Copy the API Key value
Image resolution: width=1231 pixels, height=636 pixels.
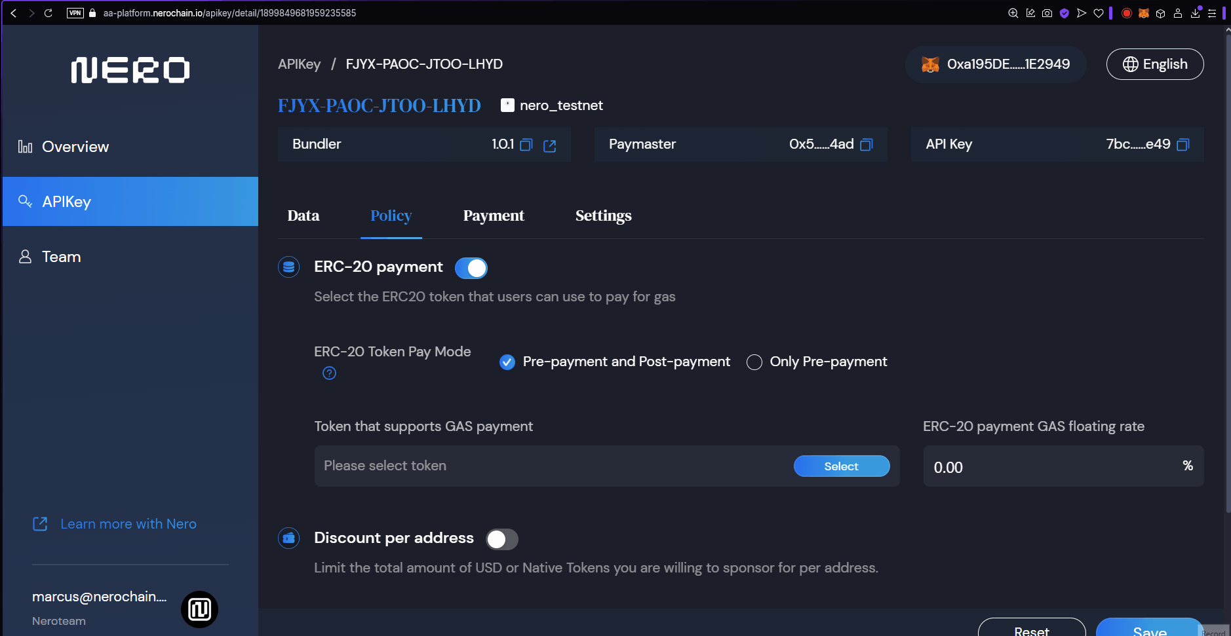point(1182,145)
